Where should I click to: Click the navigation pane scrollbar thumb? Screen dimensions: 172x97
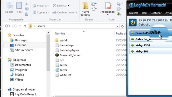click(48, 53)
